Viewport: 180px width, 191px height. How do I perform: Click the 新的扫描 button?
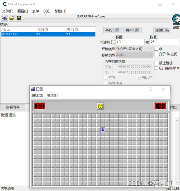click(112, 30)
